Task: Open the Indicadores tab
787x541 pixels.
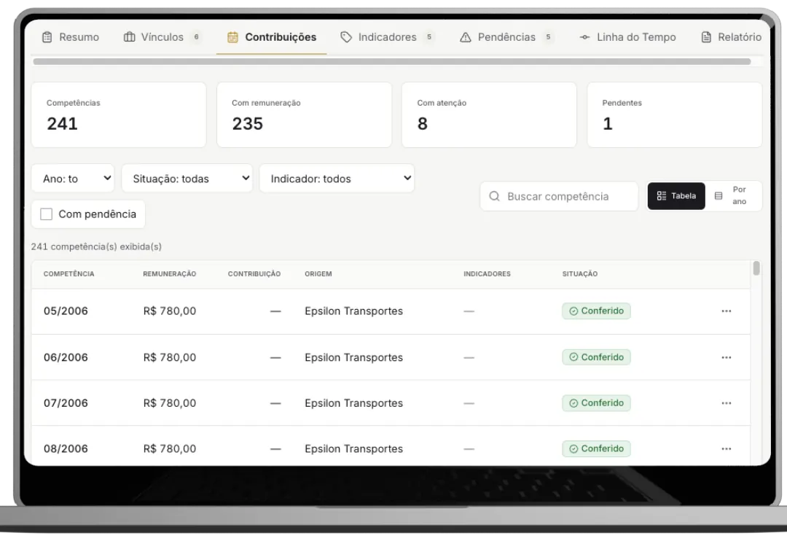Action: click(x=388, y=37)
